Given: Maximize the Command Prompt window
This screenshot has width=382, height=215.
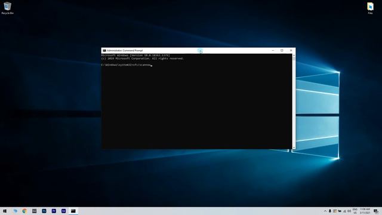Looking at the screenshot, I should pos(282,50).
